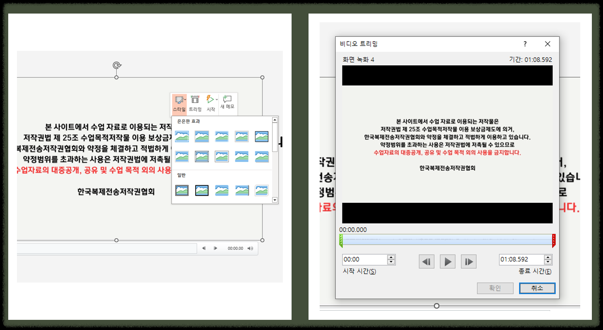
Task: Click the green start trim marker
Action: pyautogui.click(x=342, y=239)
